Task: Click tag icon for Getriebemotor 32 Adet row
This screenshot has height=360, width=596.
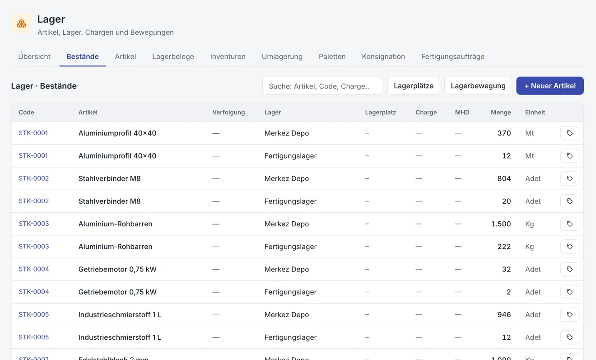Action: click(569, 269)
